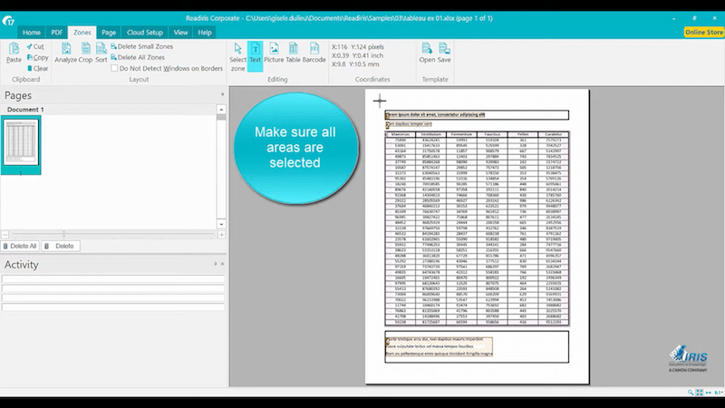
Task: Choose the Select zone pointer tool
Action: pos(237,57)
